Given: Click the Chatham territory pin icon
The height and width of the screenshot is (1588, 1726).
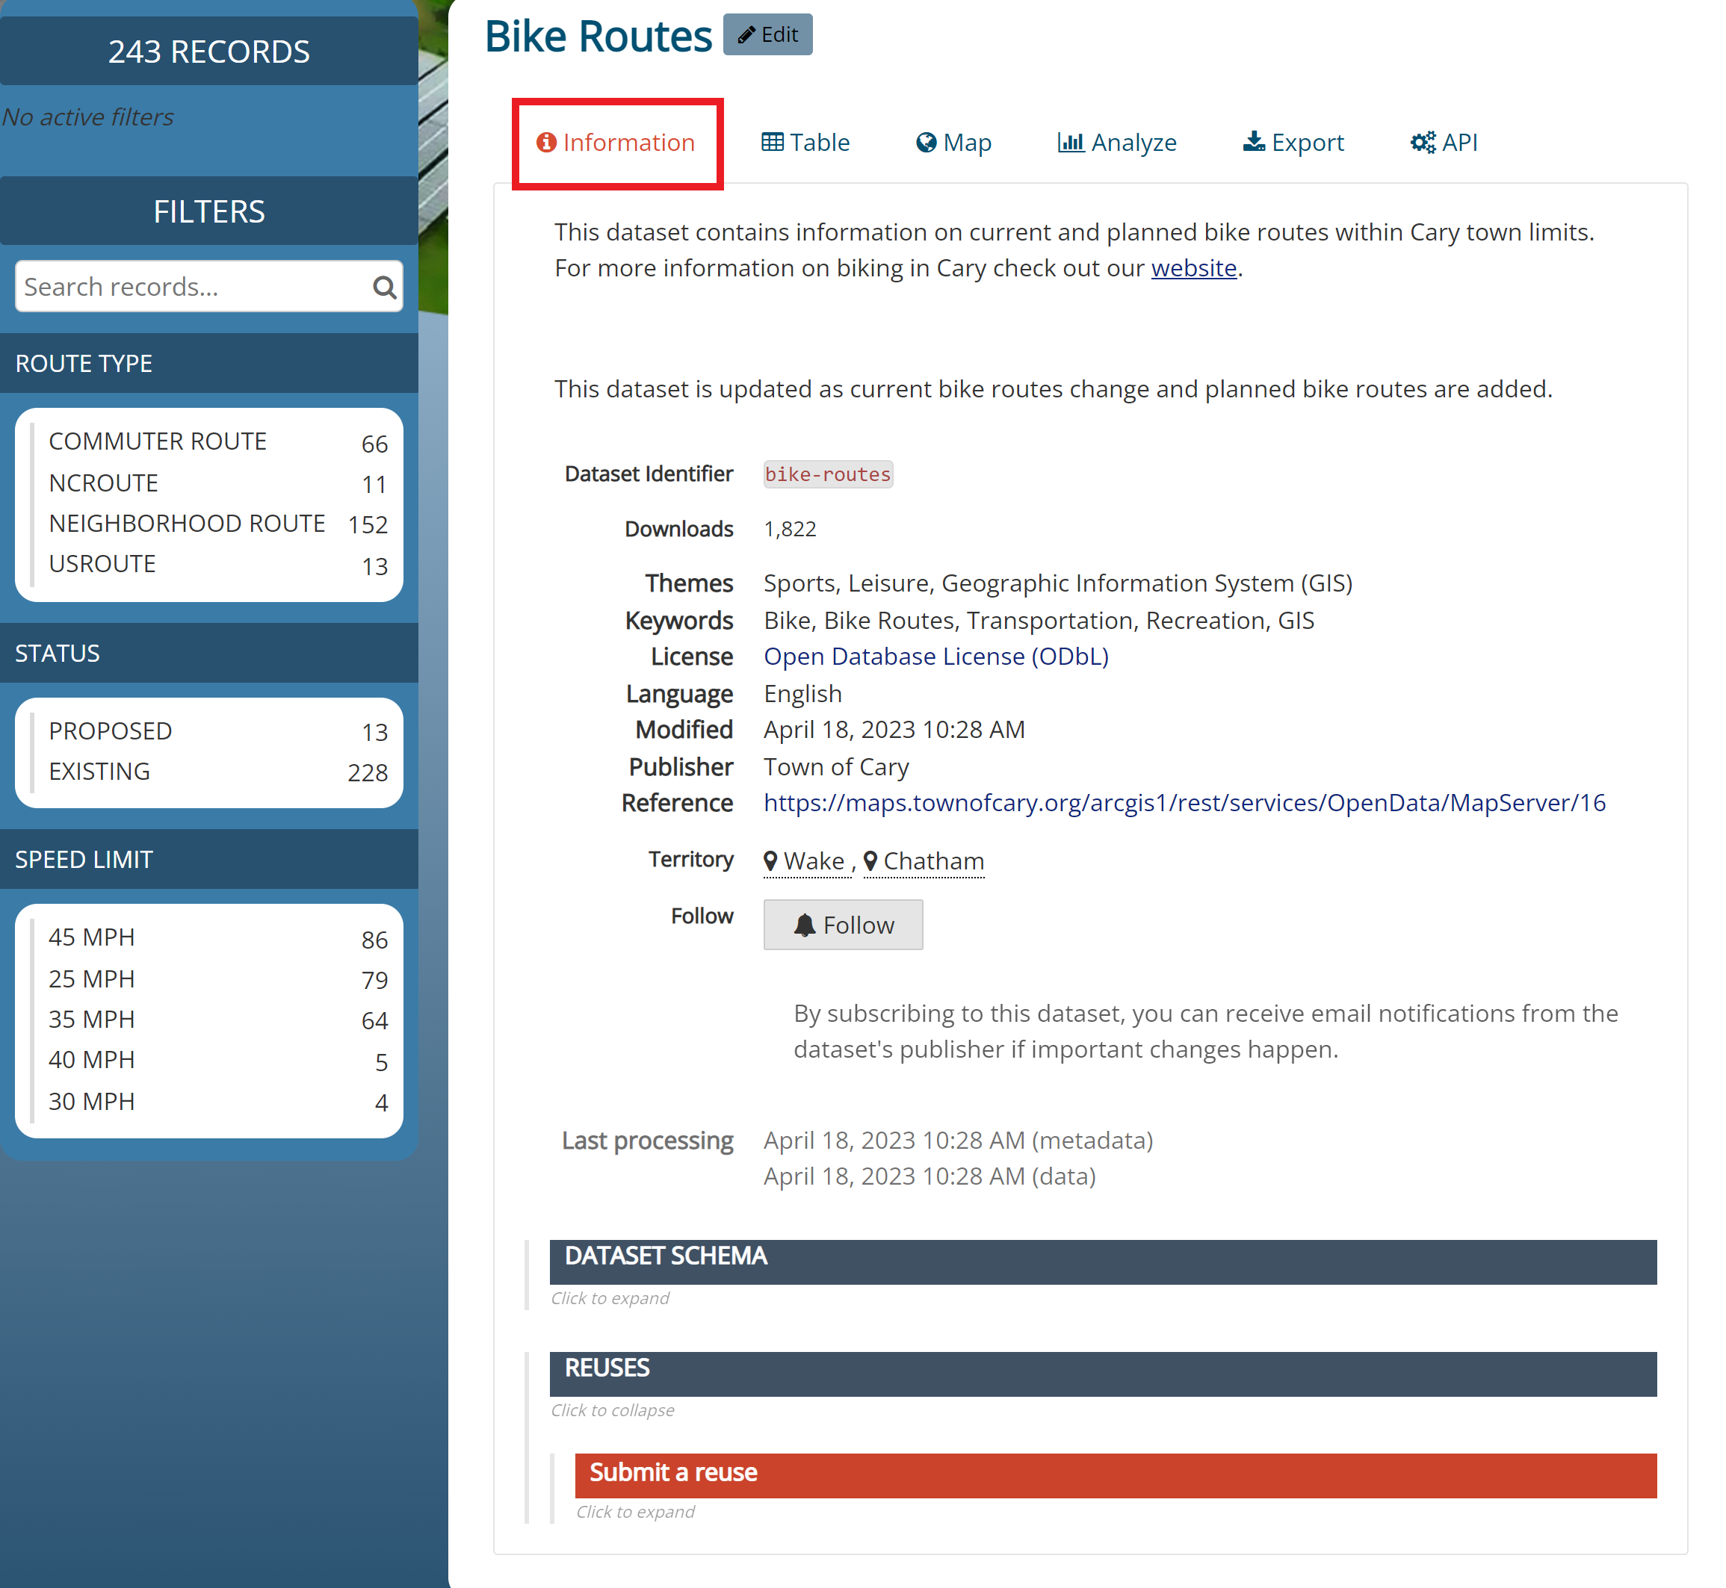Looking at the screenshot, I should (x=870, y=860).
